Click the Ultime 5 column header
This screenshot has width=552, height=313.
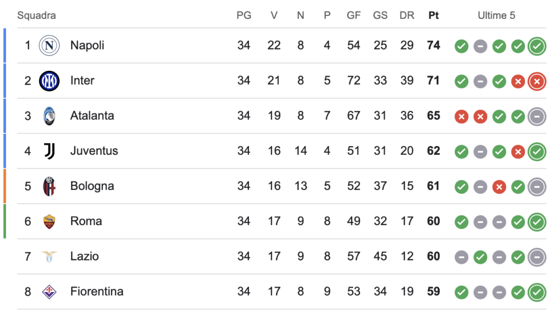(x=496, y=16)
